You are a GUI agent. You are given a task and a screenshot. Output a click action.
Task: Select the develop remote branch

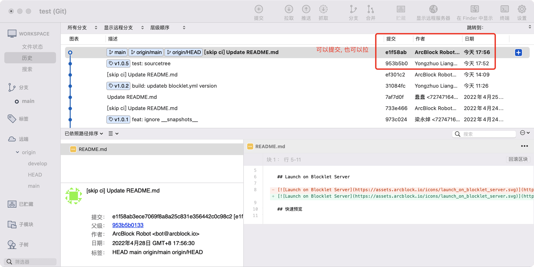(37, 164)
